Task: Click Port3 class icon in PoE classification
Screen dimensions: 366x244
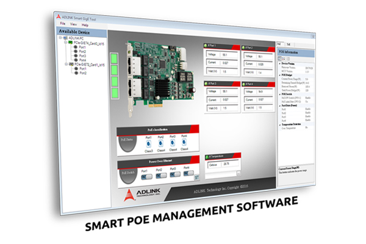Action: pyautogui.click(x=172, y=143)
